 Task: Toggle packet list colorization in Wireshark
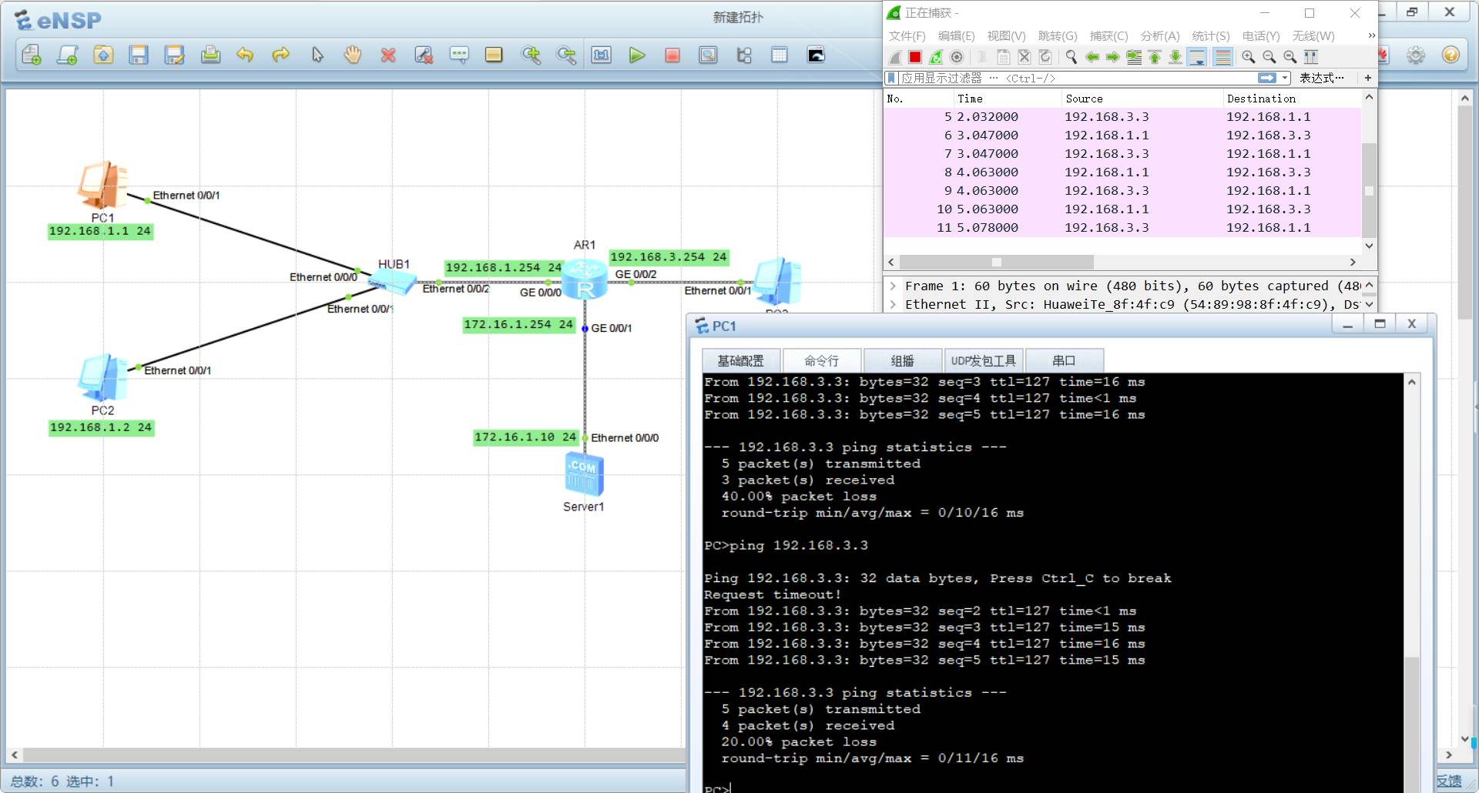coord(1222,57)
